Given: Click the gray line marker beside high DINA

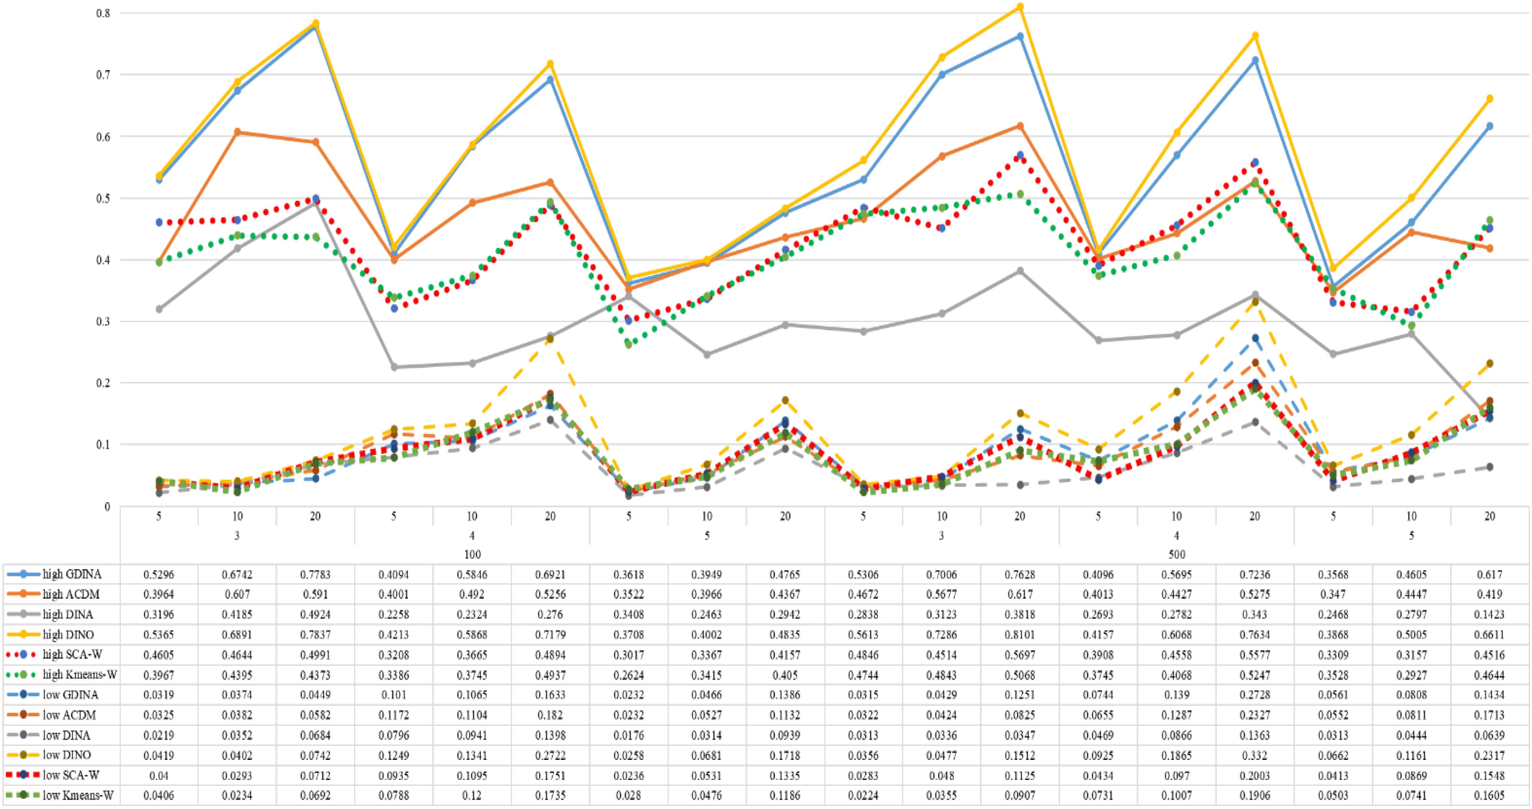Looking at the screenshot, I should tap(23, 614).
